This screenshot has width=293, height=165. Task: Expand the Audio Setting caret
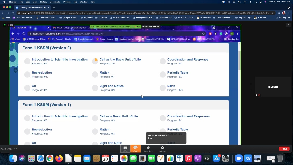pos(15,148)
